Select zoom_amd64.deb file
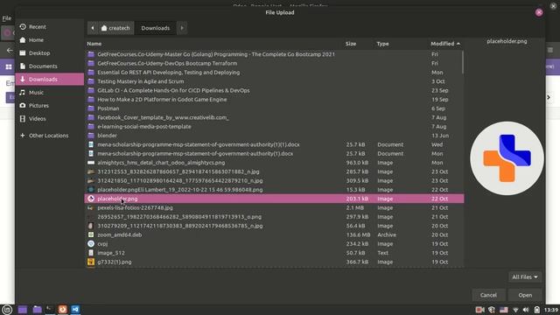560x315 pixels. click(x=274, y=234)
